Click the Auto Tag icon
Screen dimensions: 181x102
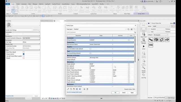[144, 75]
